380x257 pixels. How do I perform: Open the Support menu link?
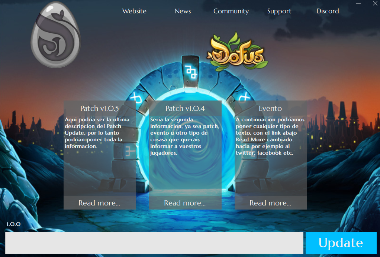(x=279, y=11)
